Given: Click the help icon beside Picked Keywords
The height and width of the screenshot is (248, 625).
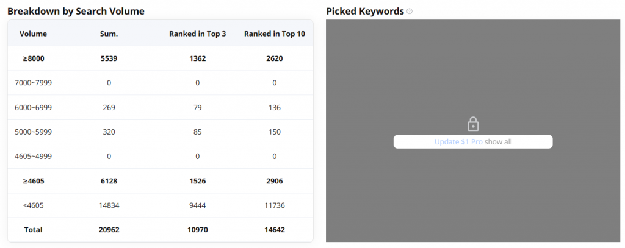Looking at the screenshot, I should coord(410,12).
